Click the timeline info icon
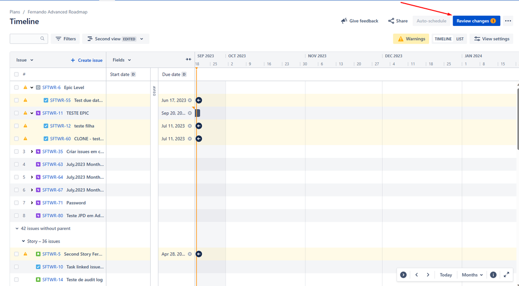The image size is (519, 286). tap(493, 275)
